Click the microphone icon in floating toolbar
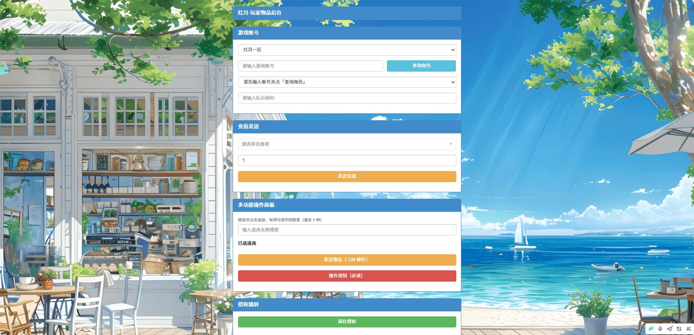 coord(660,329)
